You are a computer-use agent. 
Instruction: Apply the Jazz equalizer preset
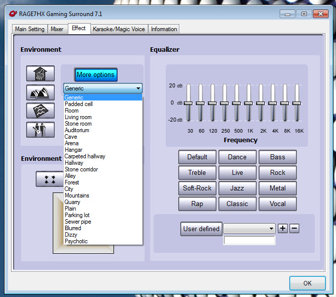coord(237,188)
